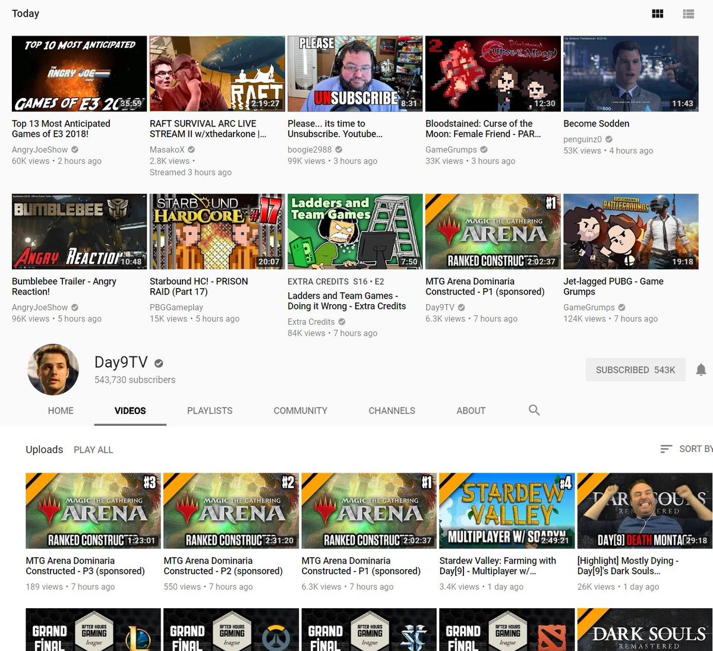Image resolution: width=713 pixels, height=651 pixels.
Task: Open title 'Starbound HC! - PRISON RAID (Part 17)'
Action: point(198,286)
